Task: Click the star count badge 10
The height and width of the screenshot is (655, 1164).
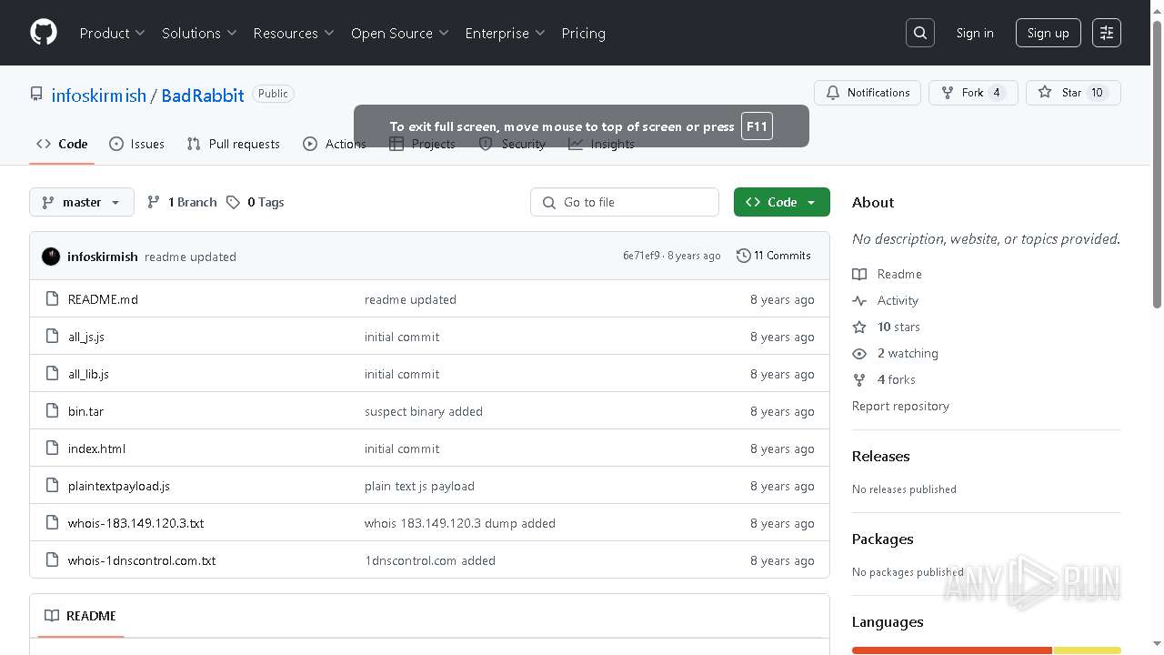Action: [1097, 93]
